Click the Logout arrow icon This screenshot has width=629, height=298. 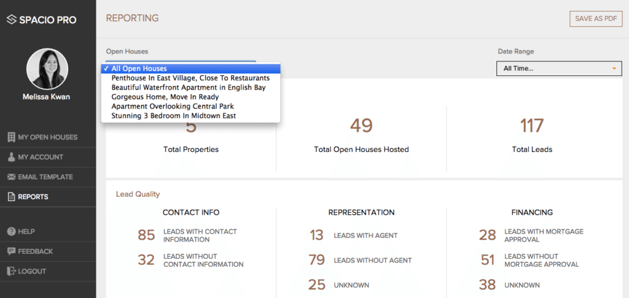tap(11, 271)
